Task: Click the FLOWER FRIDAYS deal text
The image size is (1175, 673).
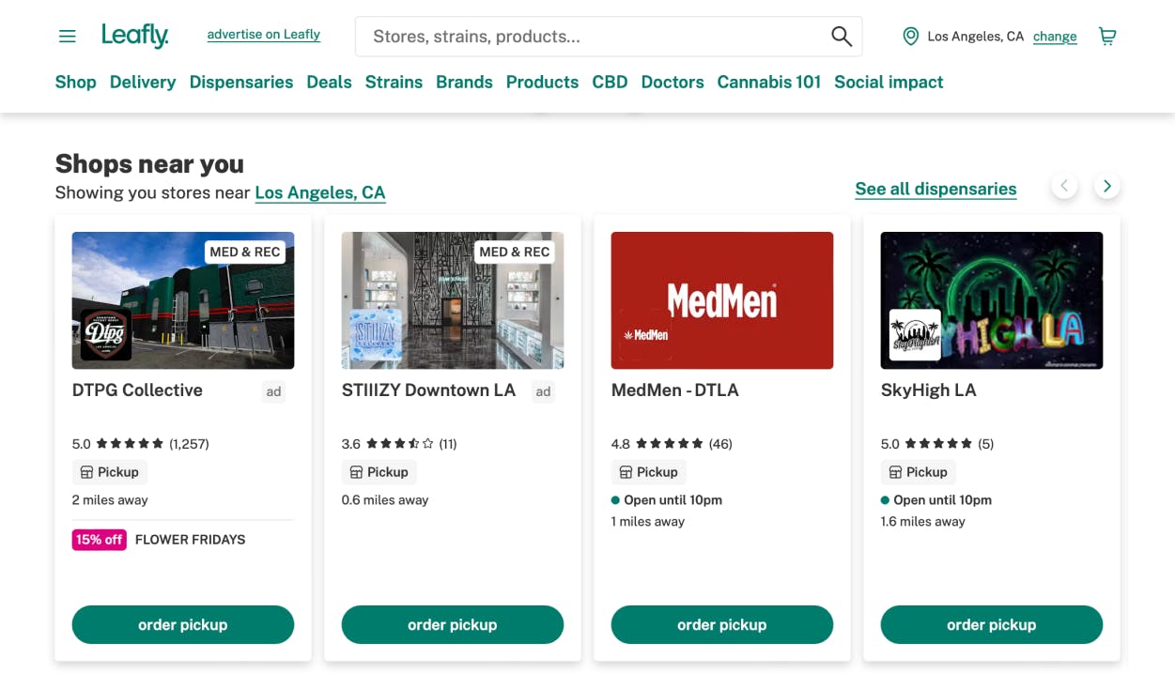Action: pyautogui.click(x=191, y=540)
